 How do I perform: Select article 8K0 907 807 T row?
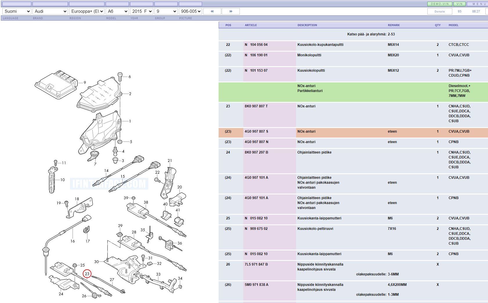click(x=256, y=106)
